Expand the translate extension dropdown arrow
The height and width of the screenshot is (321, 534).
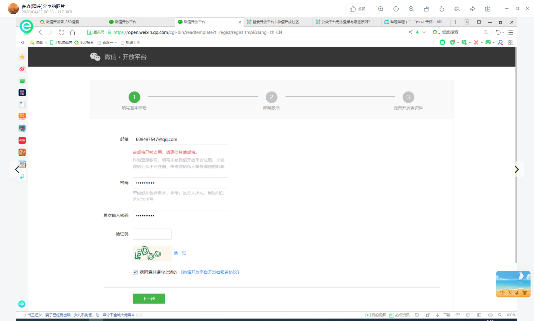(470, 43)
